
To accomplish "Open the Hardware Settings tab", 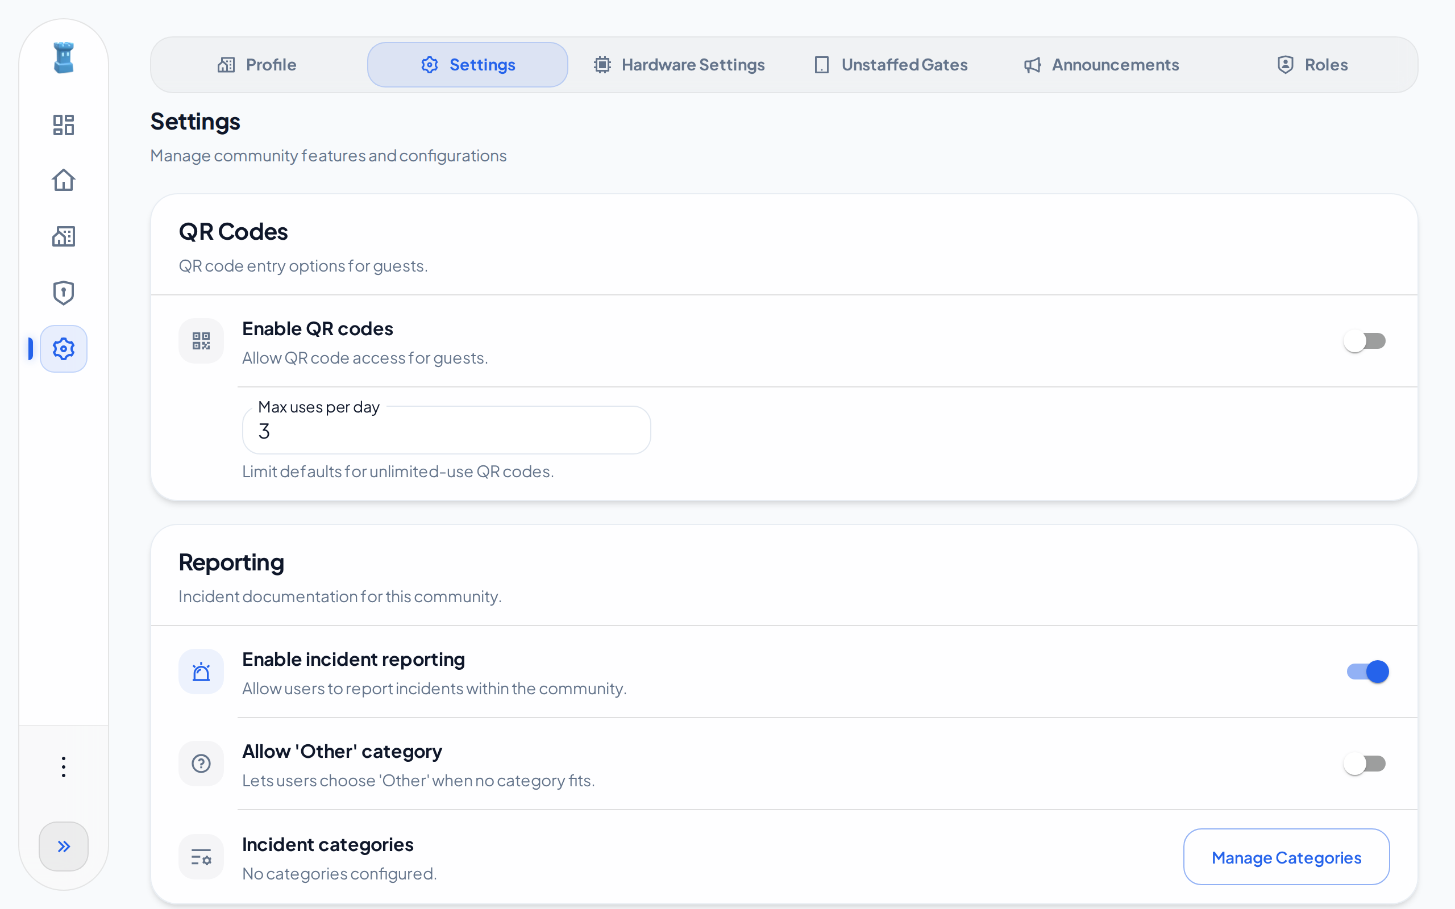I will (x=679, y=65).
